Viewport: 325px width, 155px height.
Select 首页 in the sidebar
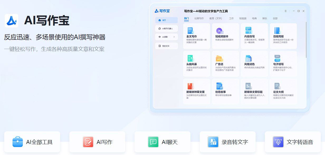[166, 20]
